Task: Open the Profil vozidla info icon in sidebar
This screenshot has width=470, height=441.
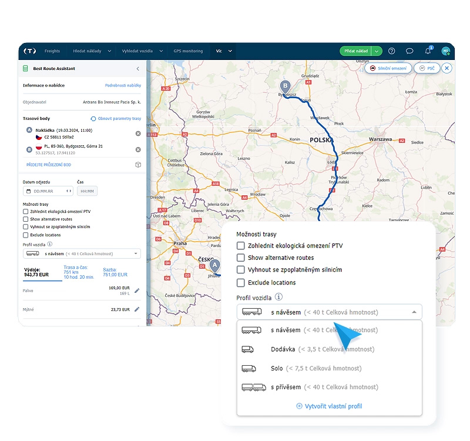Action: coord(50,244)
